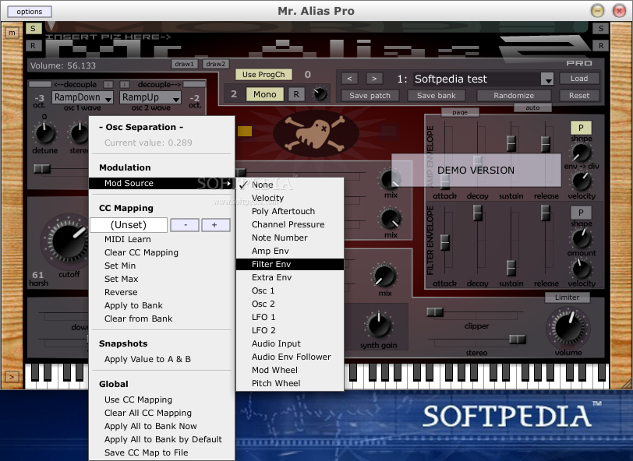Click the Save patch button
This screenshot has width=633, height=461.
click(370, 96)
